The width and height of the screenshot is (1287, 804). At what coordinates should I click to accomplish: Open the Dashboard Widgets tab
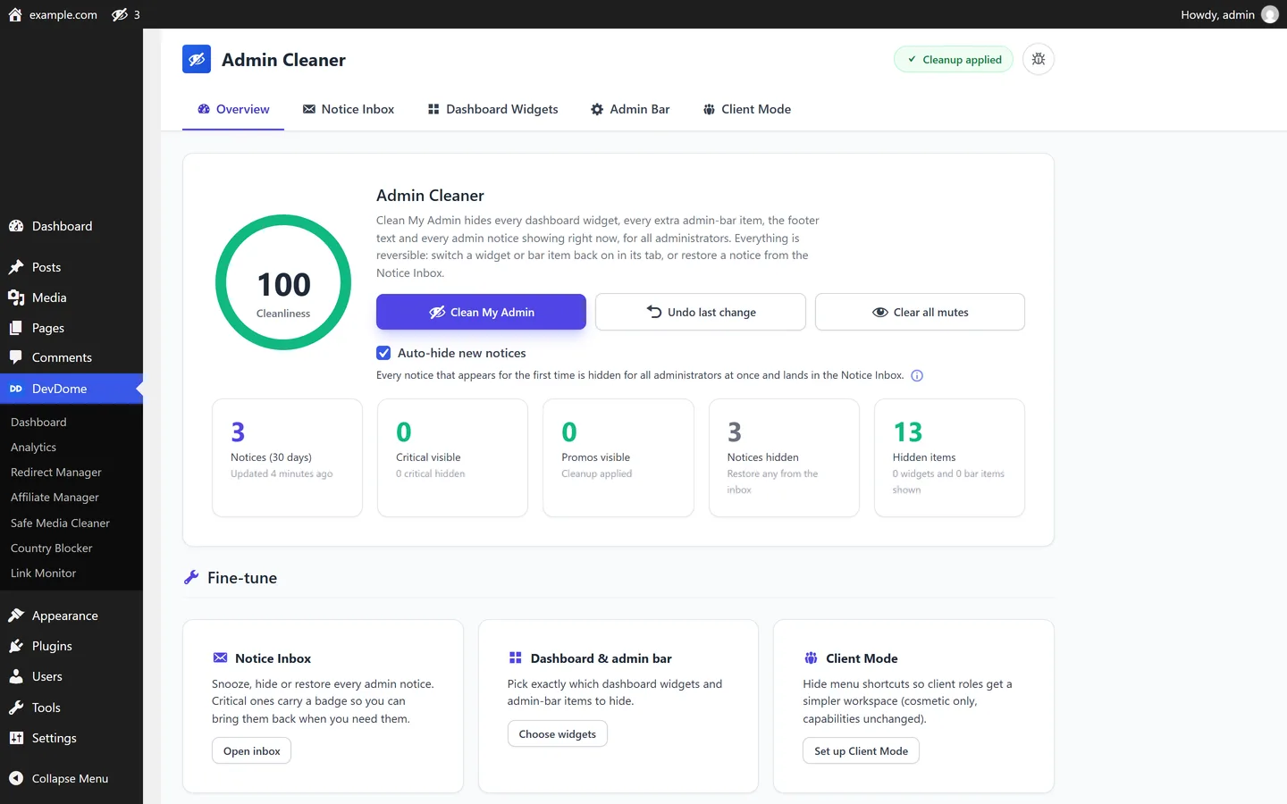tap(492, 109)
